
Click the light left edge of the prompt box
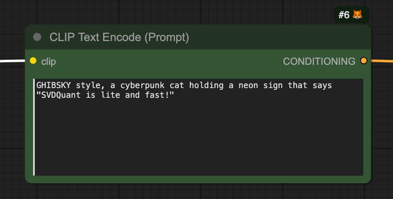pyautogui.click(x=34, y=127)
